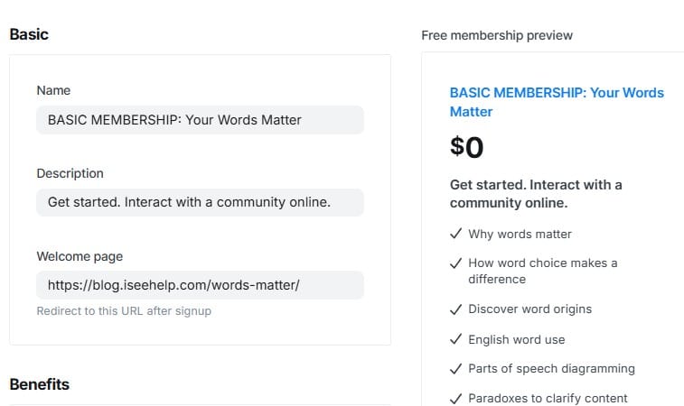The image size is (684, 406).
Task: Click the Description input field
Action: [x=200, y=202]
